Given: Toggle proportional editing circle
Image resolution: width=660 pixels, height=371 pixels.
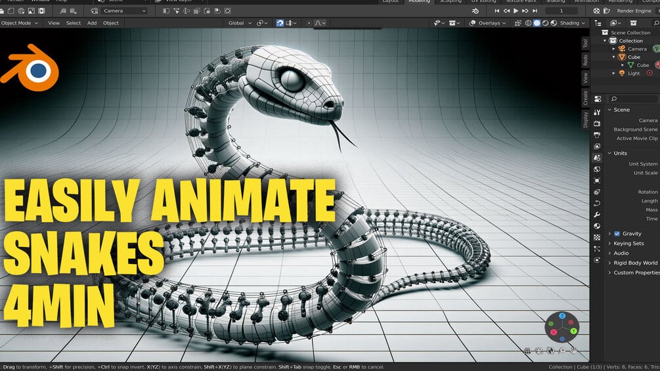Looking at the screenshot, I should pyautogui.click(x=309, y=23).
